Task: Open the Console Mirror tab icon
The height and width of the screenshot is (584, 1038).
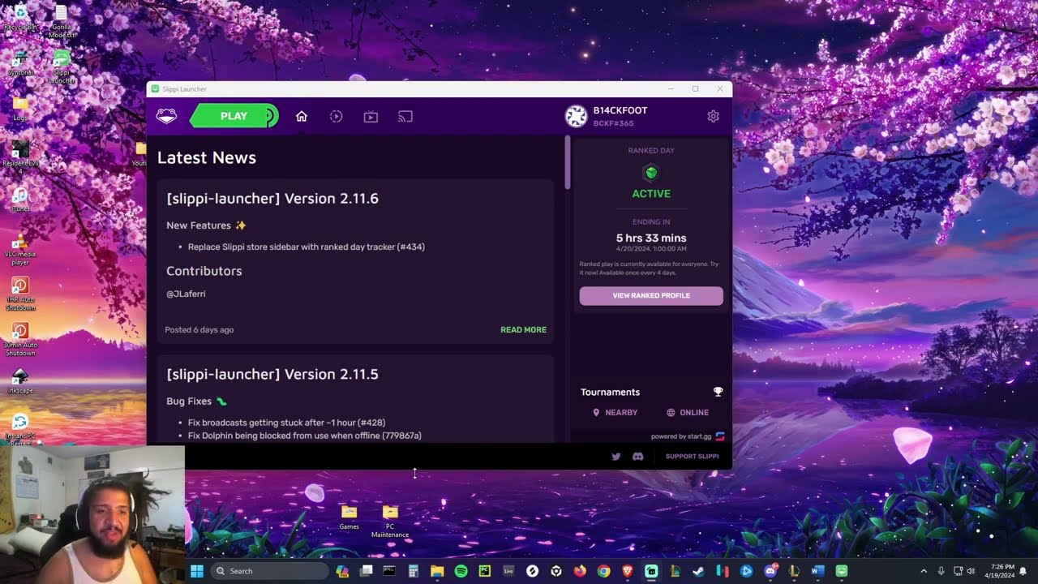Action: coord(405,117)
